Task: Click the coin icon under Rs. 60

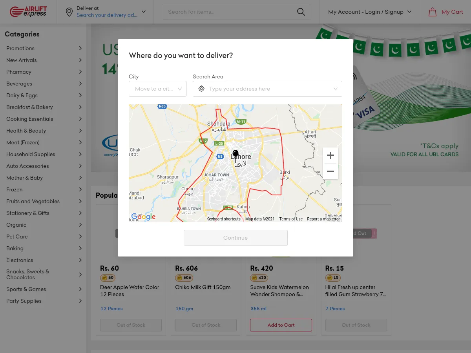Action: point(104,278)
